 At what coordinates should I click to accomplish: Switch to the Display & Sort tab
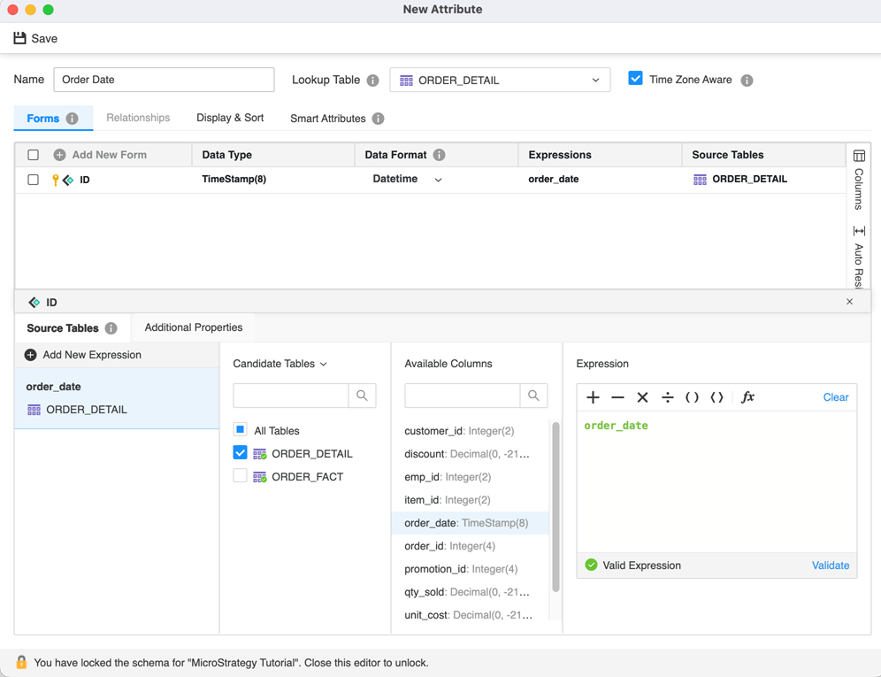coord(230,118)
